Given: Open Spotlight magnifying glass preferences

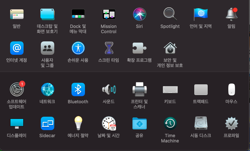Looking at the screenshot, I should click(170, 14).
